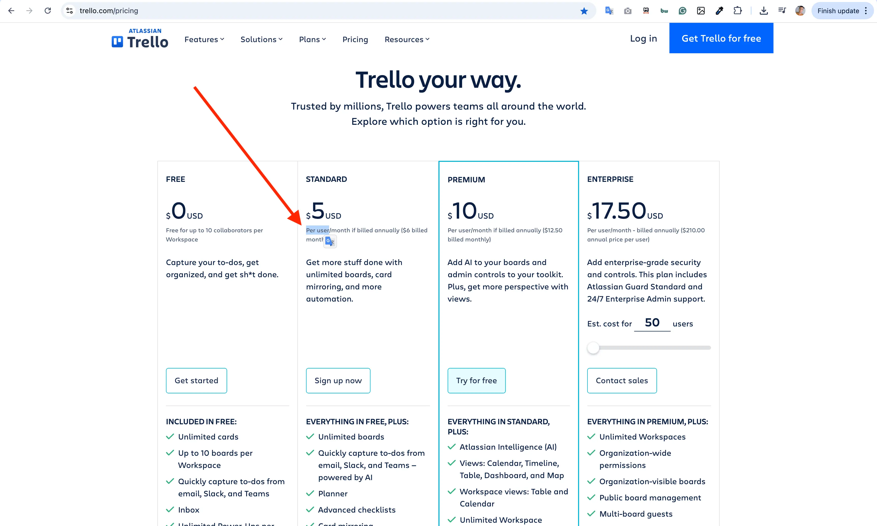The width and height of the screenshot is (877, 526).
Task: Click the browser forward arrow
Action: [x=29, y=11]
